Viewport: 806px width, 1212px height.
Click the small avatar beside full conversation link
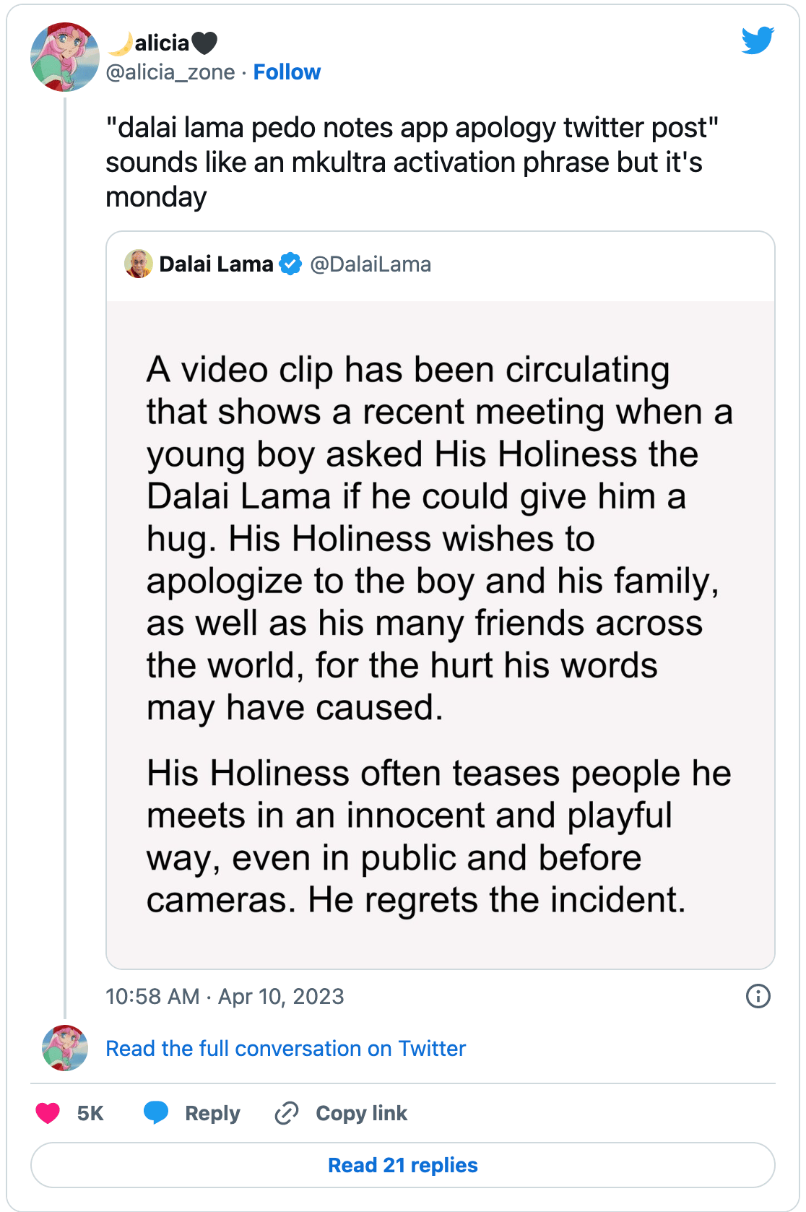pyautogui.click(x=65, y=1048)
